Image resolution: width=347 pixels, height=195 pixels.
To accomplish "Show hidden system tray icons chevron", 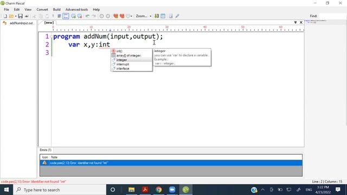I will click(262, 190).
